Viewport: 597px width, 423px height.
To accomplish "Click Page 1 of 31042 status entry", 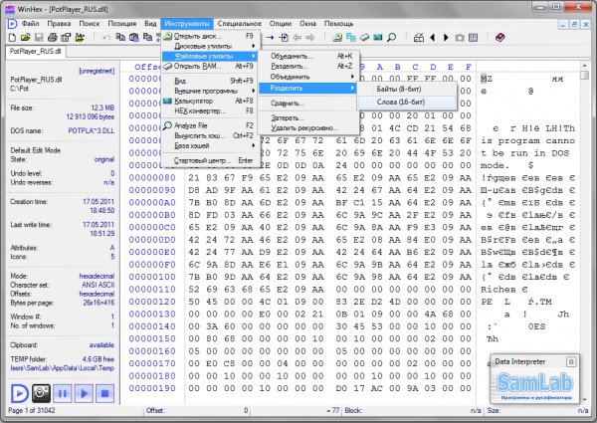I will tap(32, 410).
